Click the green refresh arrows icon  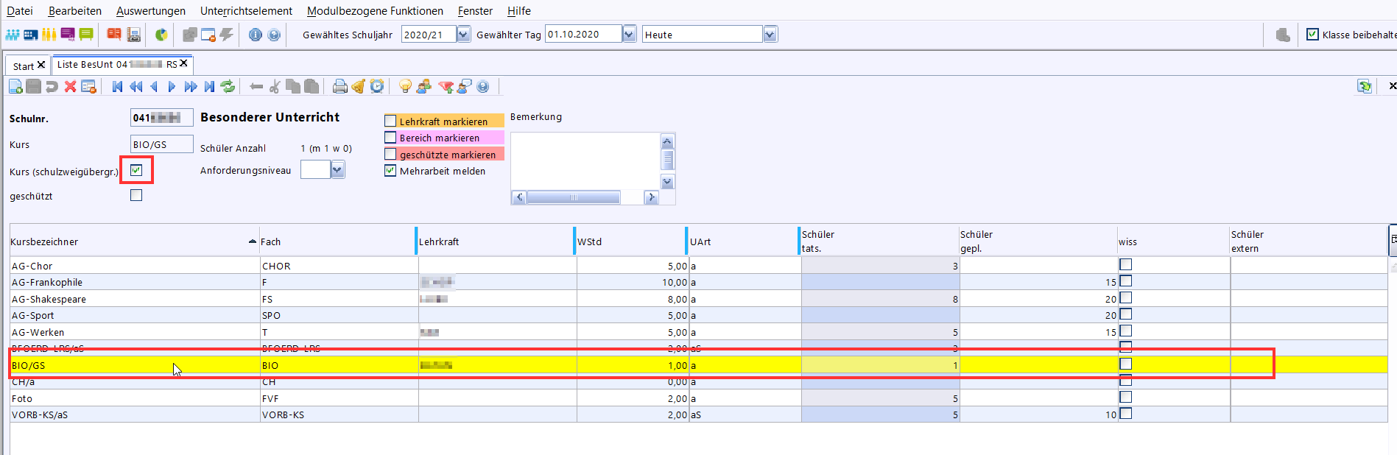[x=228, y=87]
